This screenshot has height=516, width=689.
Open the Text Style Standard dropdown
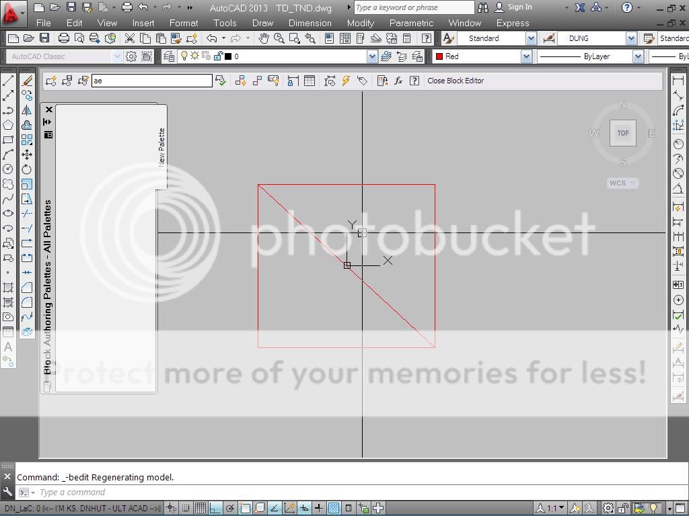531,38
